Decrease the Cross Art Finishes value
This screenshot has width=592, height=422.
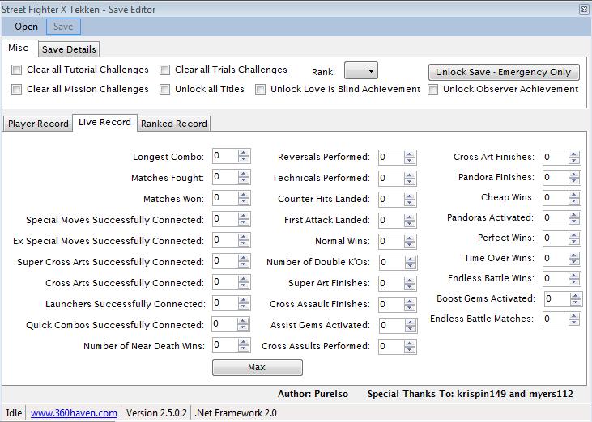[574, 160]
